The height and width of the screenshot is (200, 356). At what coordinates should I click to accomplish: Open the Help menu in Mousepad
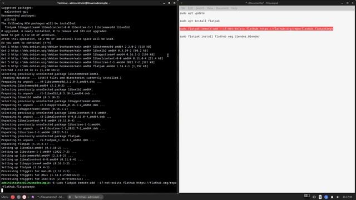[234, 8]
